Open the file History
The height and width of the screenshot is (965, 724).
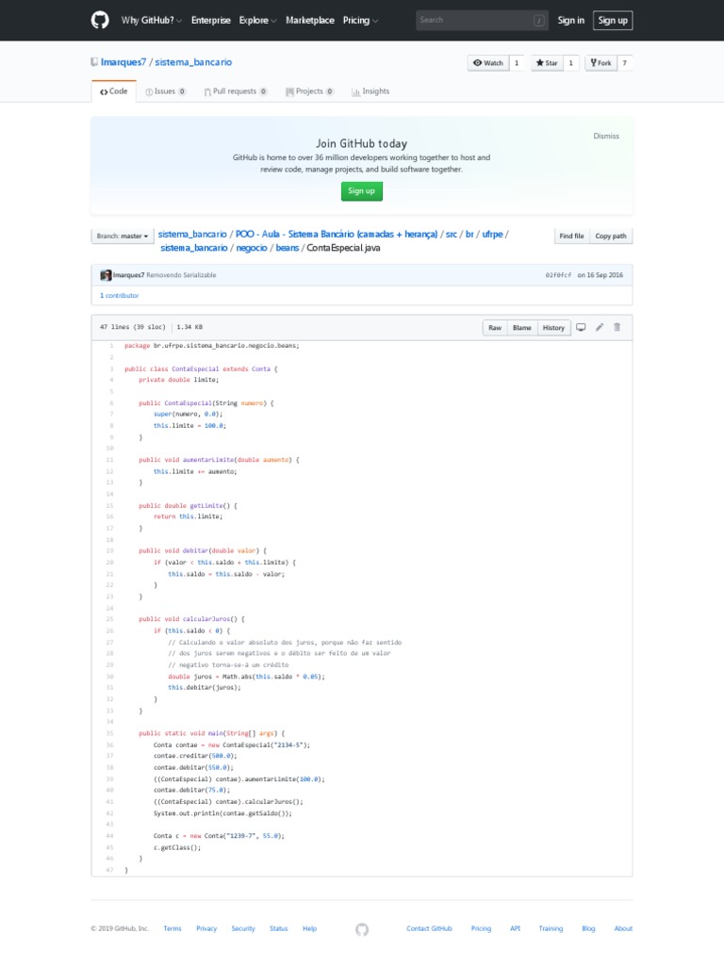[553, 327]
